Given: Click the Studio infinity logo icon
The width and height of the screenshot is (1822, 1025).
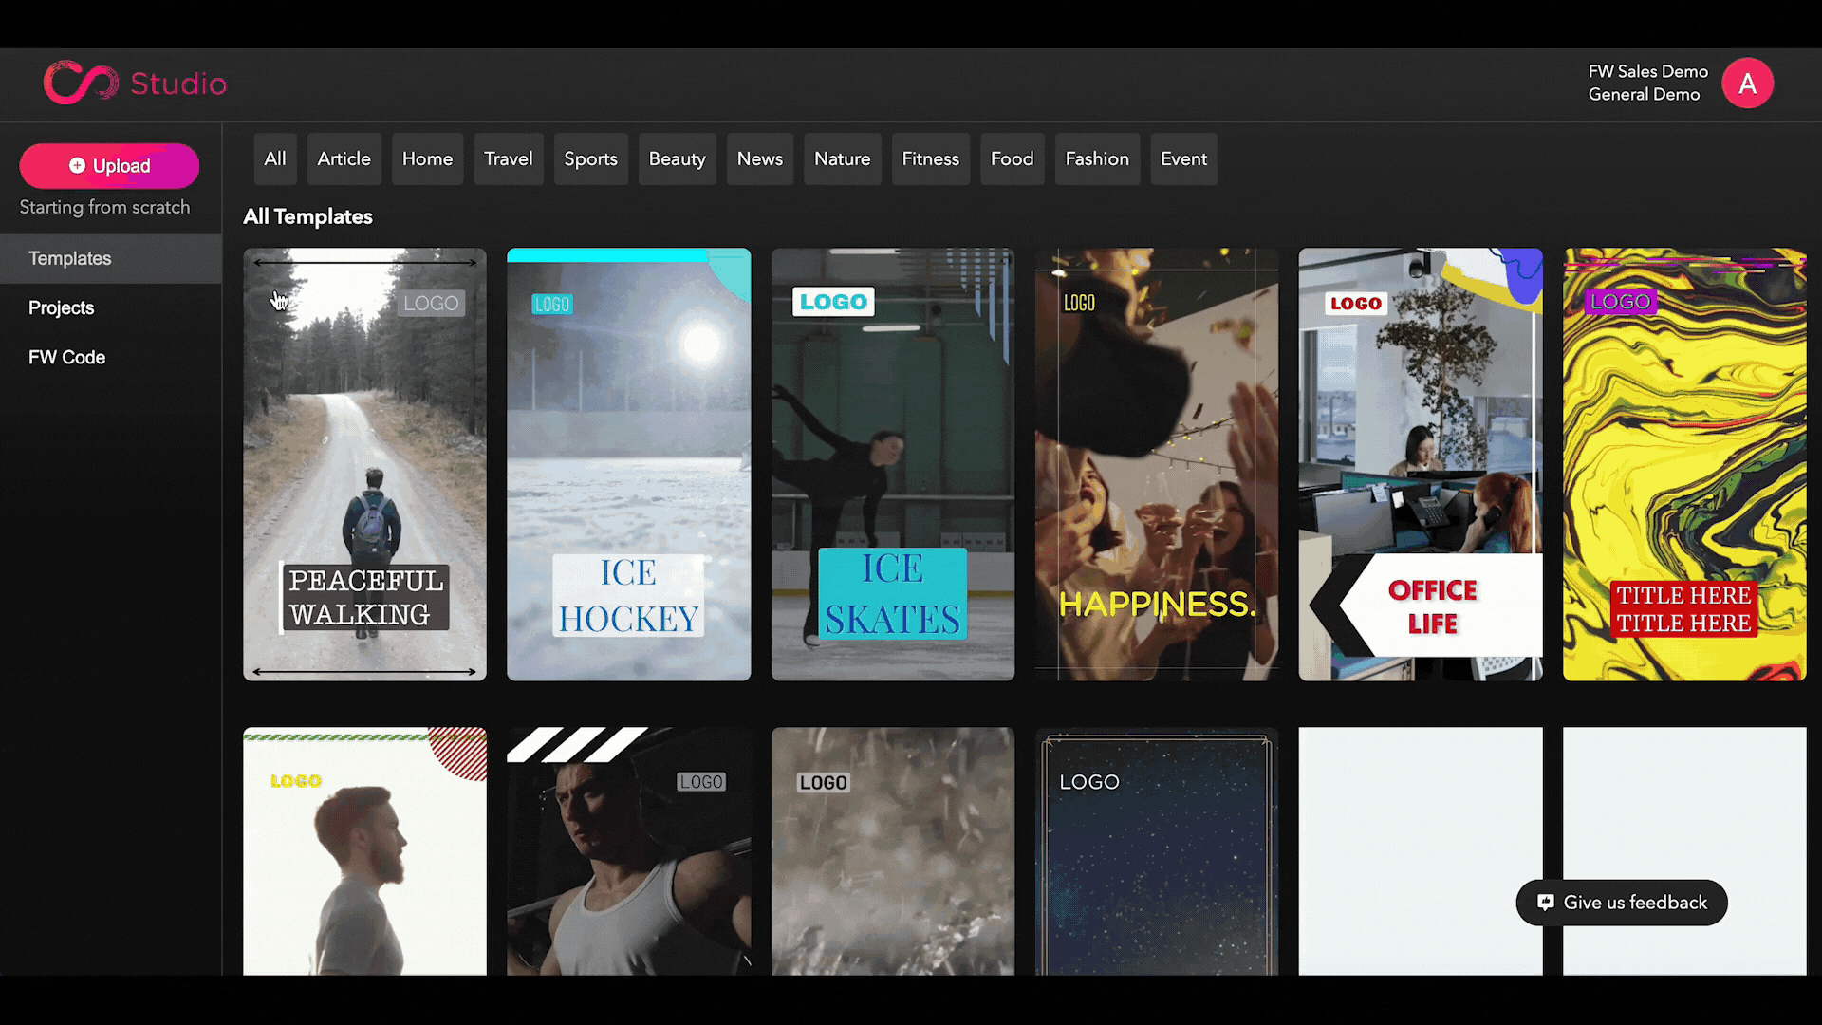Looking at the screenshot, I should (81, 84).
